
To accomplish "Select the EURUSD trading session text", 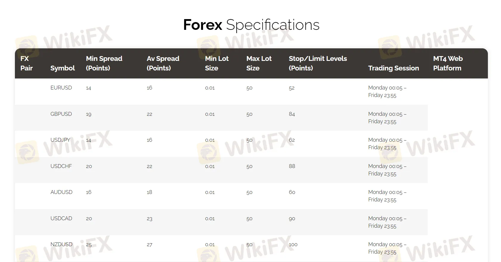I will click(x=387, y=92).
